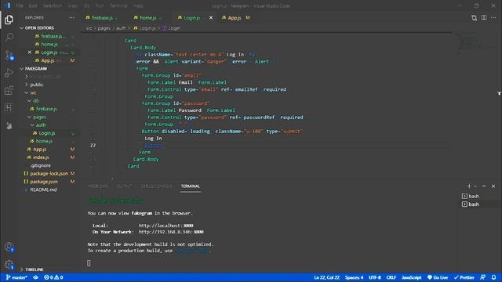
Task: Switch to the firebase.js tab
Action: (x=102, y=18)
